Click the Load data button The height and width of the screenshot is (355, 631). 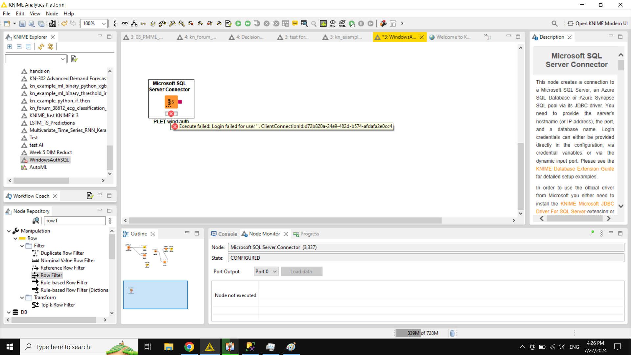click(x=301, y=272)
